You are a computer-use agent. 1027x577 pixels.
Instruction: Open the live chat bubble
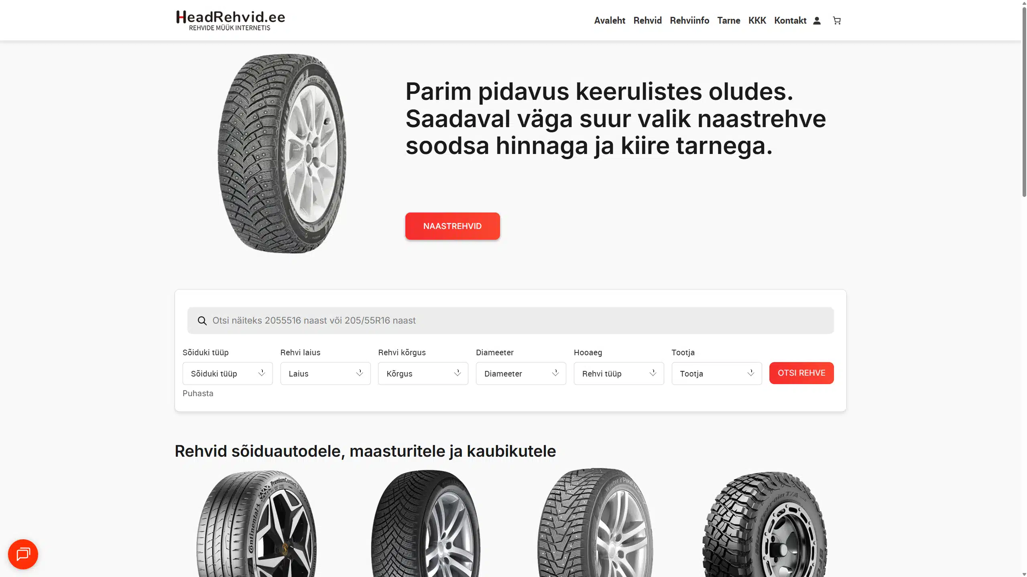(23, 554)
